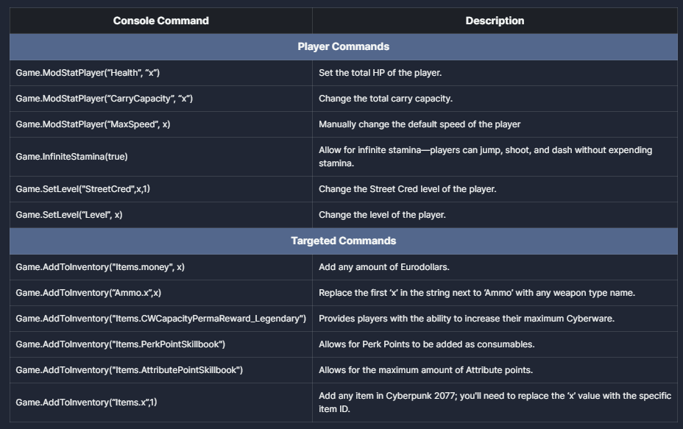Viewport: 683px width, 429px height.
Task: Click the AttributePointSkillbook command
Action: tap(129, 370)
